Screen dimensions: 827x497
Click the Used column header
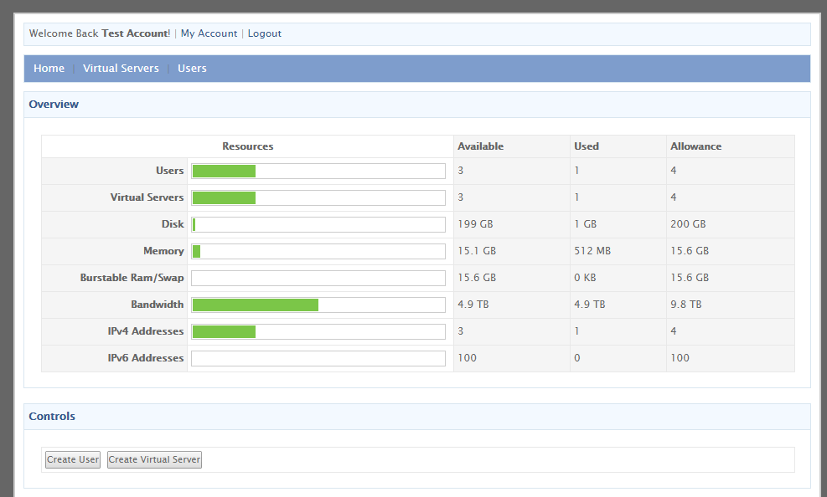point(587,146)
